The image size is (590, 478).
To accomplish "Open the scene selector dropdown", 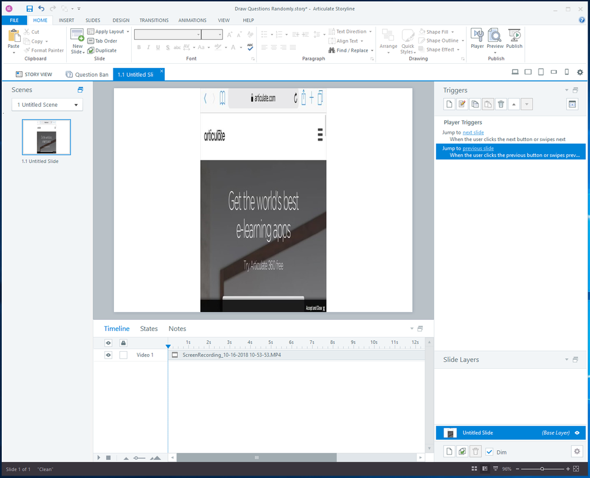I will [x=47, y=104].
